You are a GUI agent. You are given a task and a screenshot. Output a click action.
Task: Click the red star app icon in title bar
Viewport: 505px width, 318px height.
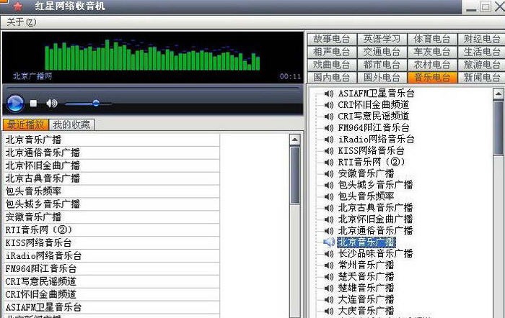tap(18, 6)
